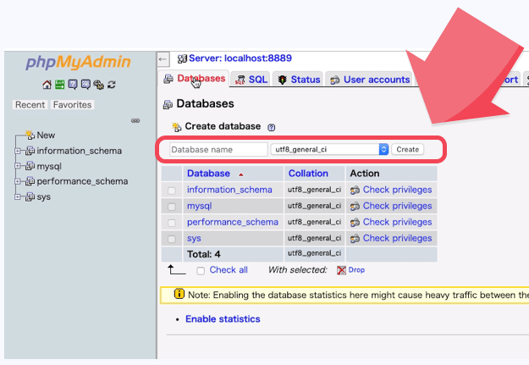Open the utf8_general_ci collation dropdown
The height and width of the screenshot is (365, 529).
click(329, 149)
